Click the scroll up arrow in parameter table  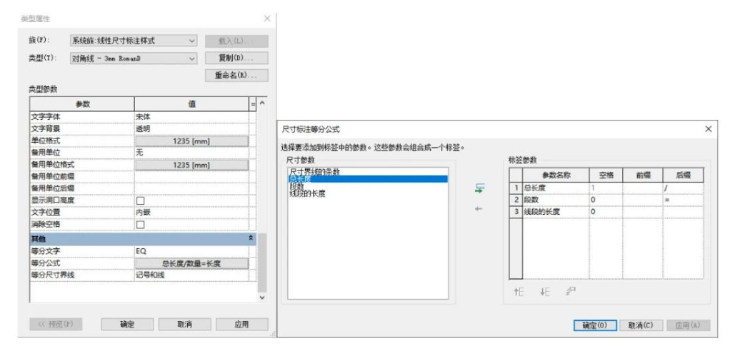tap(262, 103)
